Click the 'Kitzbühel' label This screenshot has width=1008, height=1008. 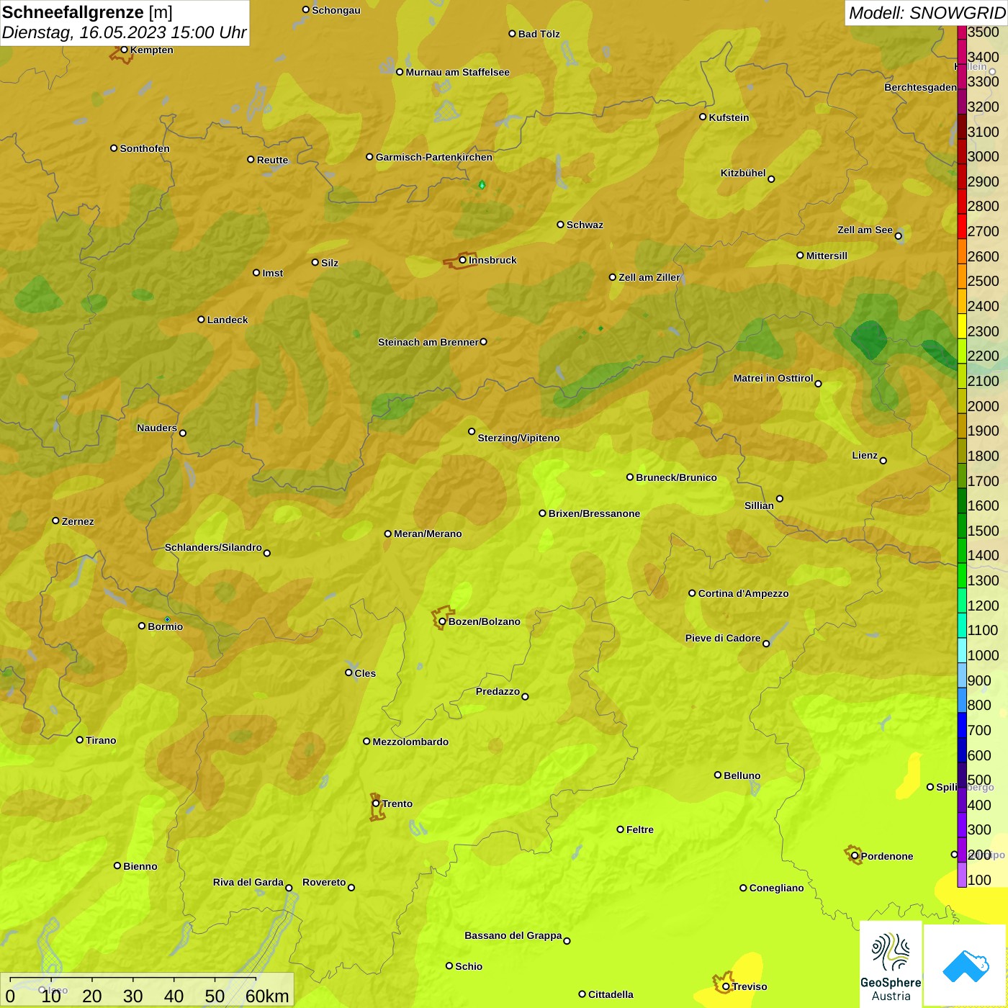pyautogui.click(x=743, y=173)
